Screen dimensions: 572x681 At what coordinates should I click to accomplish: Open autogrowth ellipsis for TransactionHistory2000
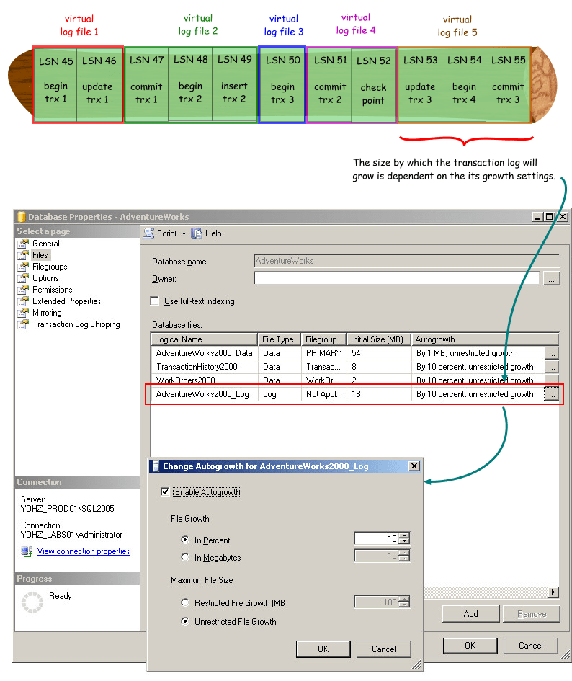pos(552,368)
